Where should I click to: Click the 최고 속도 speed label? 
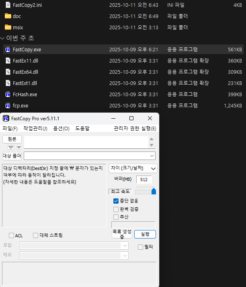pos(120,192)
